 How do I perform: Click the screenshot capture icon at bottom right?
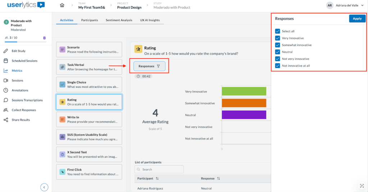point(362,186)
